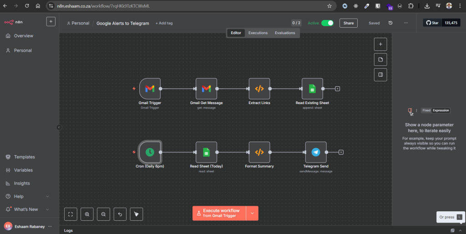Click the Cron (Daily 6pm) schedule node

click(150, 152)
